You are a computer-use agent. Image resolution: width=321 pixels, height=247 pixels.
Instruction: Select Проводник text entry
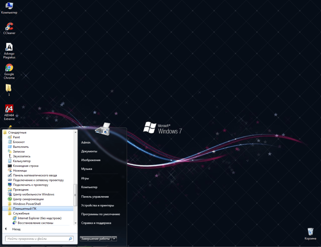pyautogui.click(x=21, y=189)
